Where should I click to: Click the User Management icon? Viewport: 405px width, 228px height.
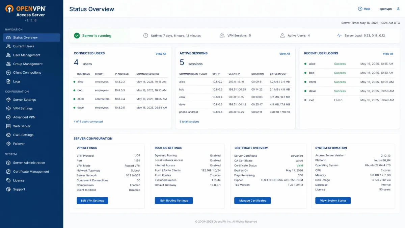coord(8,55)
